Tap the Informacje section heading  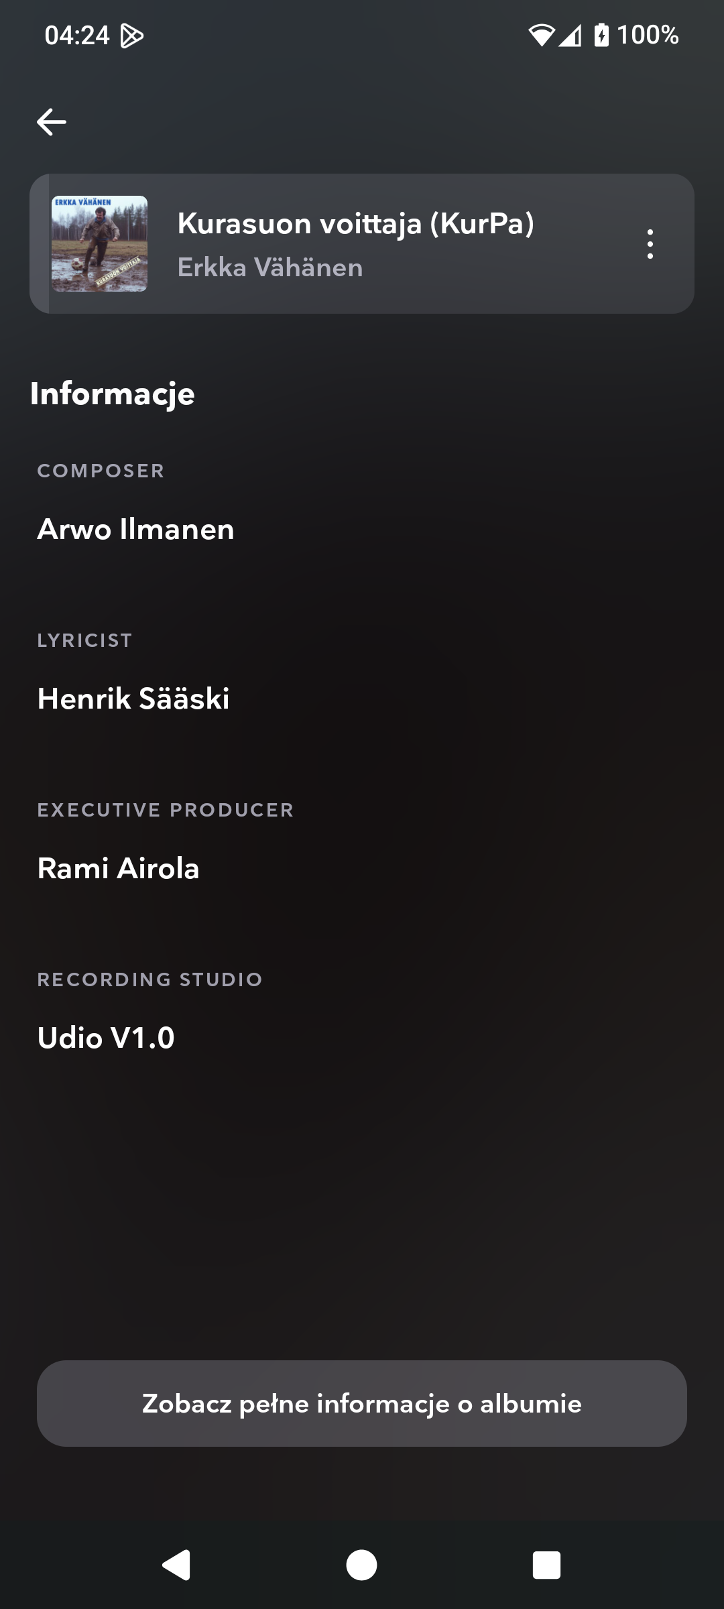113,394
